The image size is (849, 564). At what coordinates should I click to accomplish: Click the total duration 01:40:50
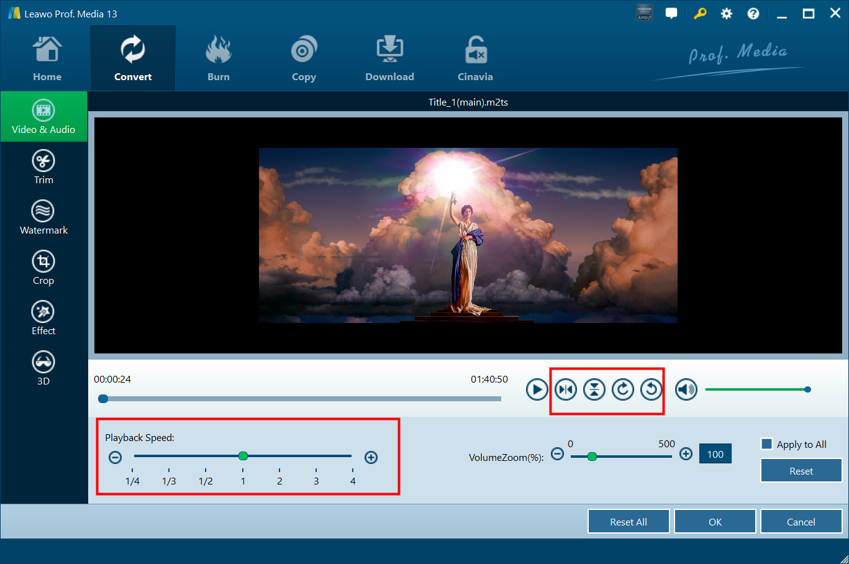click(489, 379)
